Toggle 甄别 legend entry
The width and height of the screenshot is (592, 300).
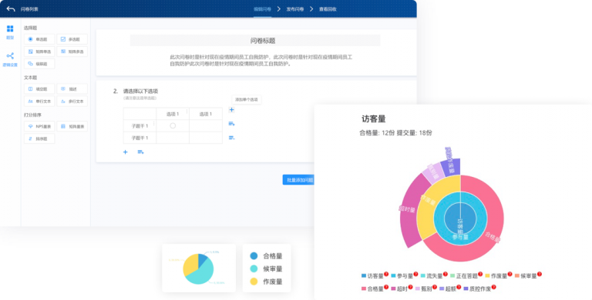coord(423,289)
